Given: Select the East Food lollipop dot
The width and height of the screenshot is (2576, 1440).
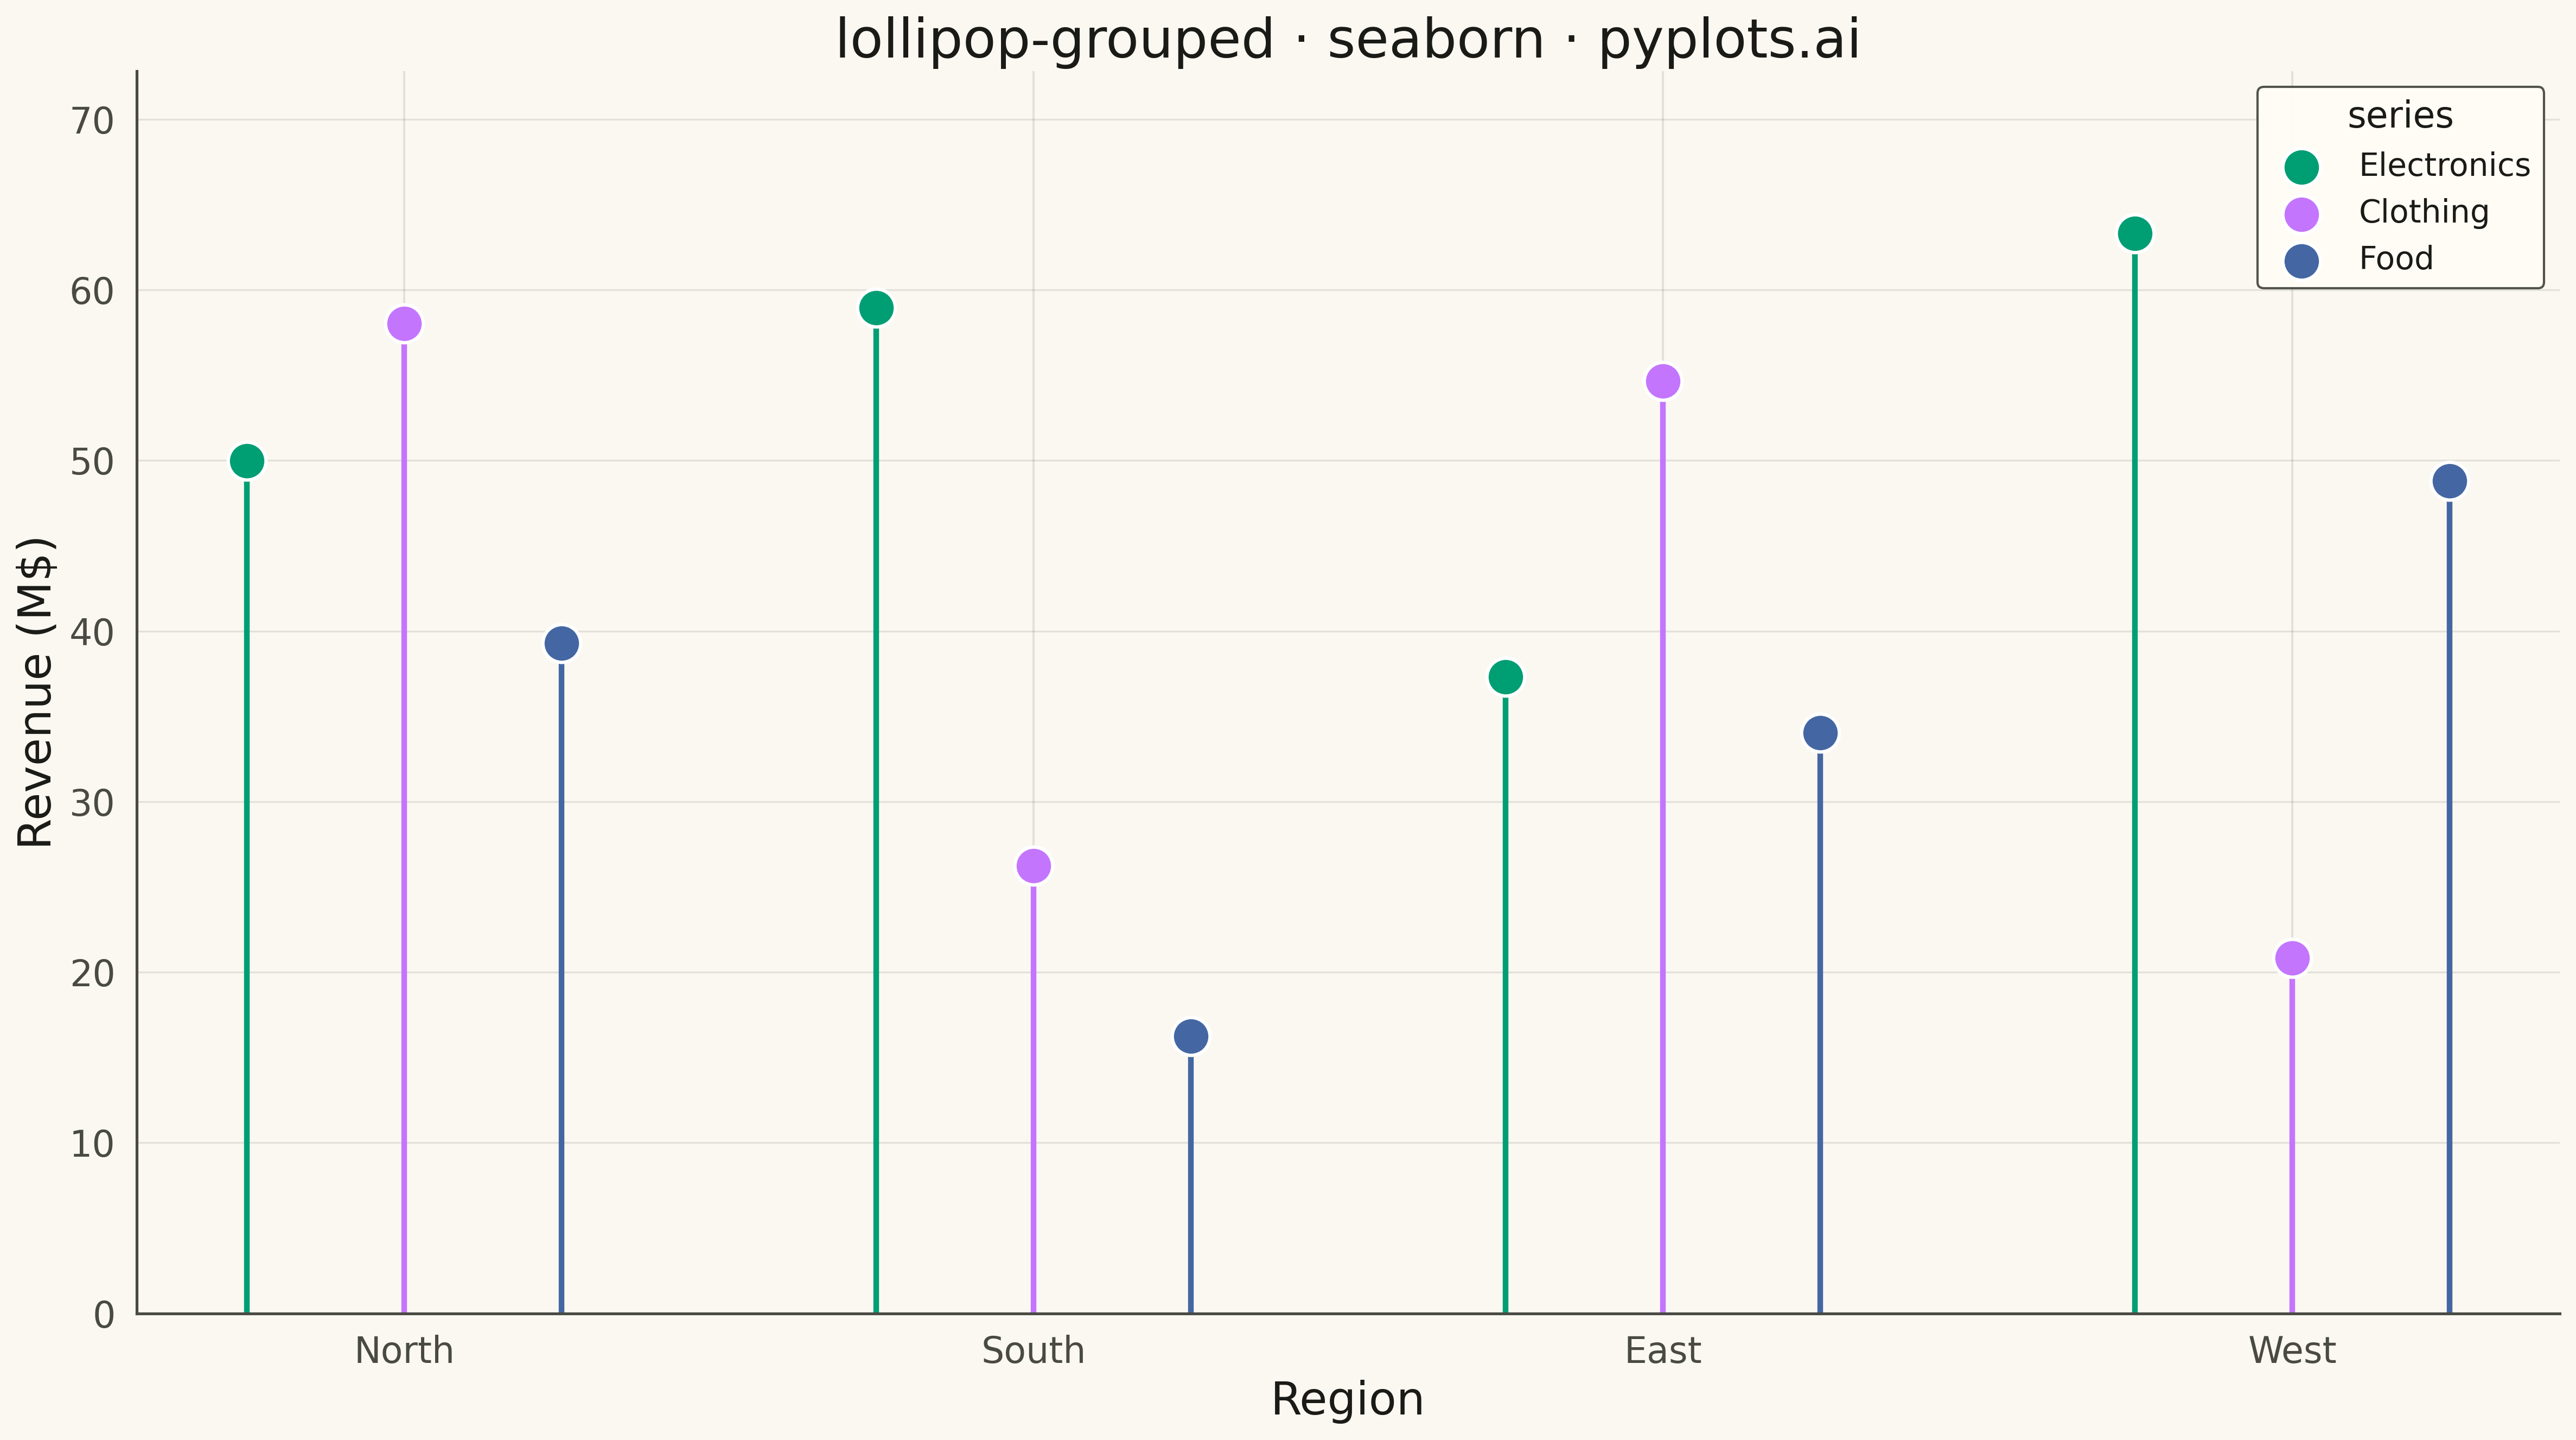Looking at the screenshot, I should 1820,733.
